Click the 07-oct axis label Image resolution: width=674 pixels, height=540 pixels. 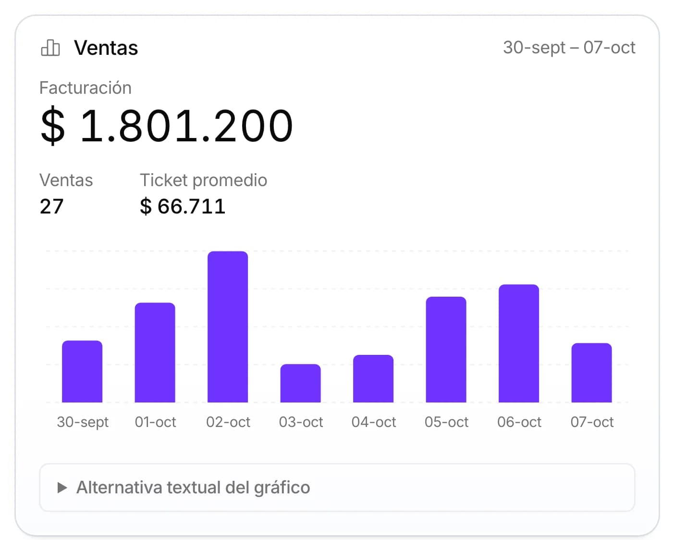pyautogui.click(x=592, y=422)
